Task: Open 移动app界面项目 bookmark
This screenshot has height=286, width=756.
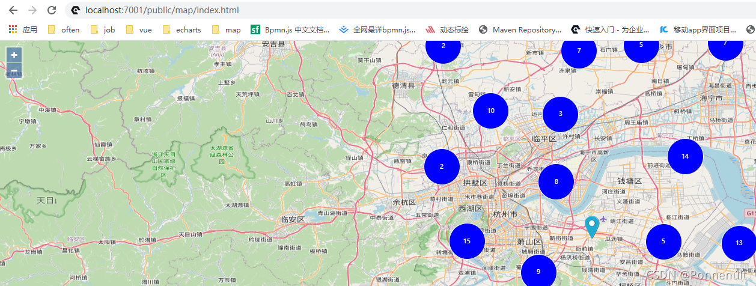Action: point(698,29)
